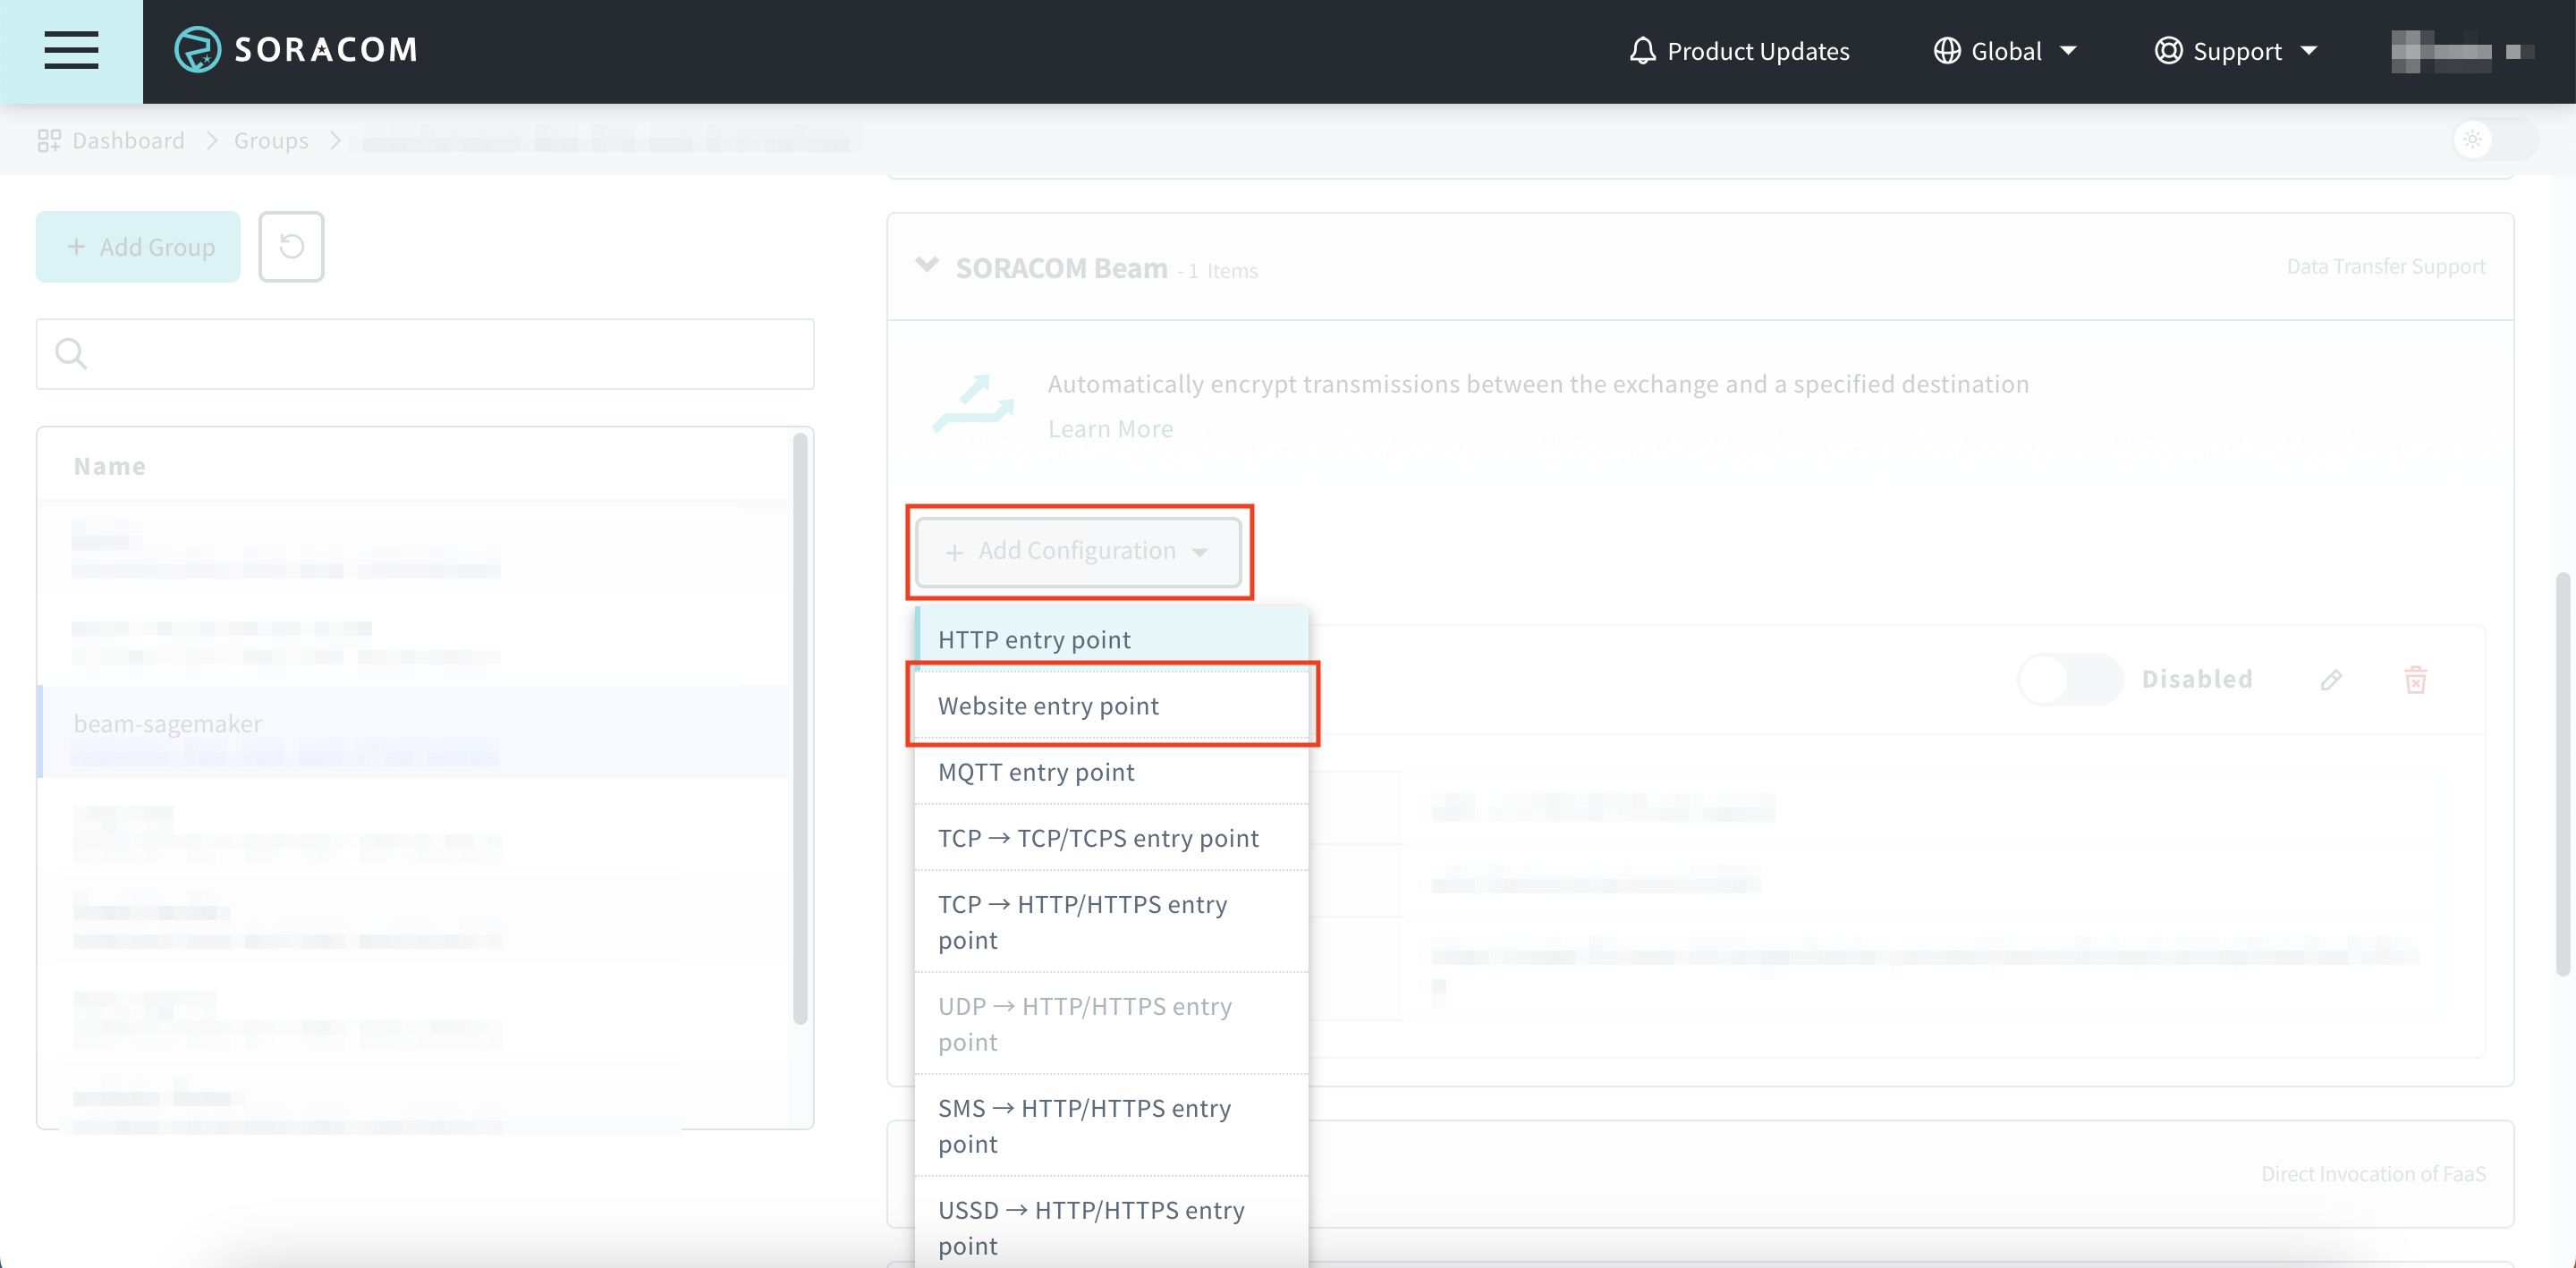Click the SORACOM logo icon
The height and width of the screenshot is (1268, 2576).
[197, 49]
